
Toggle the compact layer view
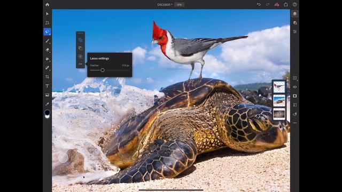(x=295, y=14)
